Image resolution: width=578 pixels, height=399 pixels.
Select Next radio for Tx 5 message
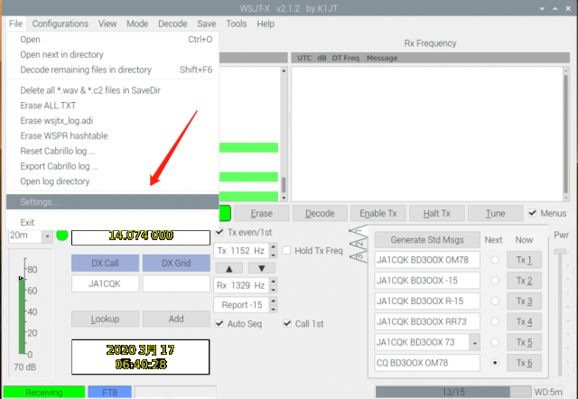tap(495, 342)
